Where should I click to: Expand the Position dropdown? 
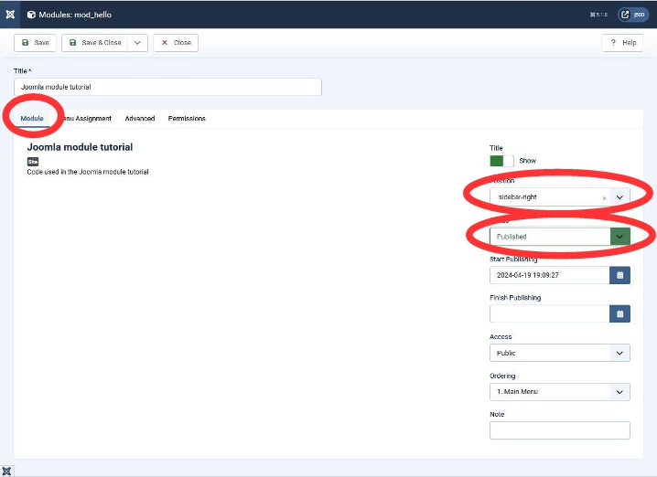click(x=619, y=197)
